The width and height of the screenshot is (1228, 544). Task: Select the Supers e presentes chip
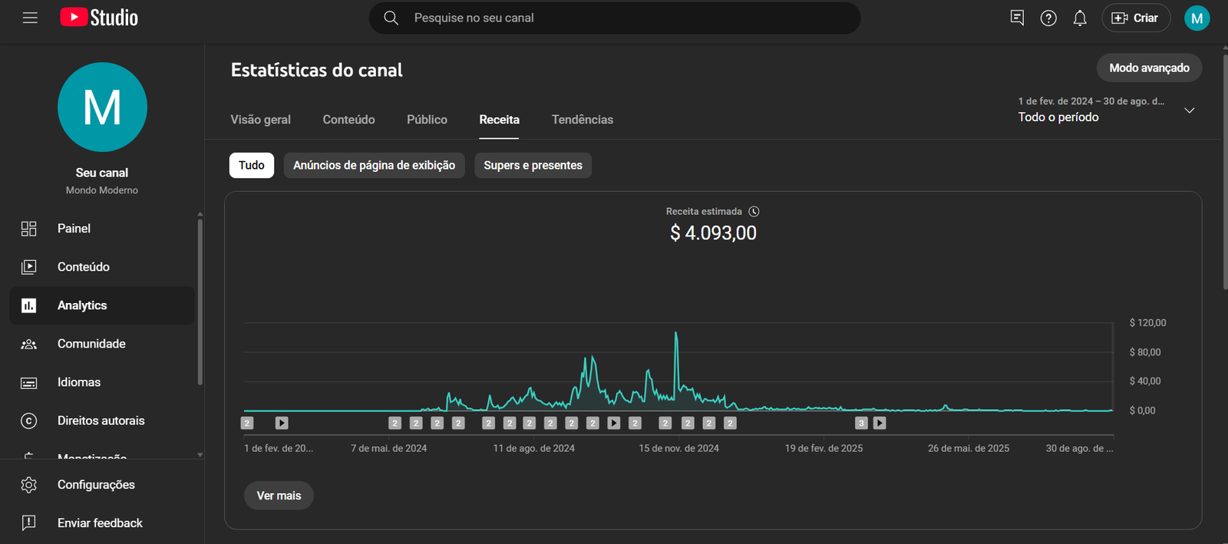click(x=533, y=166)
